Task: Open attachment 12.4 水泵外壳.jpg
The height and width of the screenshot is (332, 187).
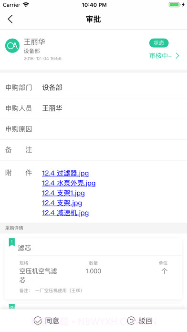Action: coord(69,183)
